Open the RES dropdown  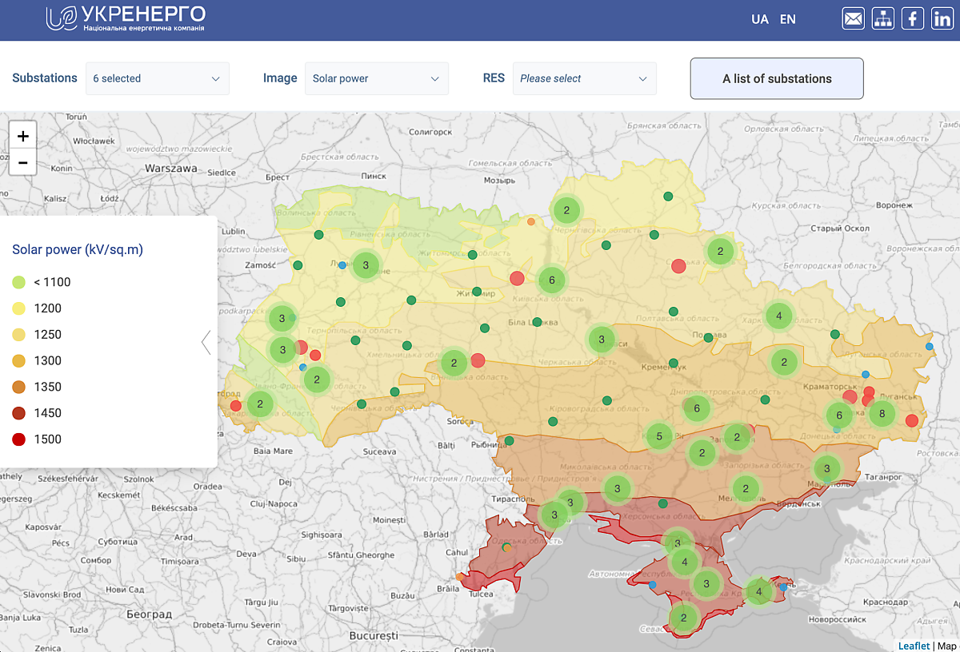(584, 78)
